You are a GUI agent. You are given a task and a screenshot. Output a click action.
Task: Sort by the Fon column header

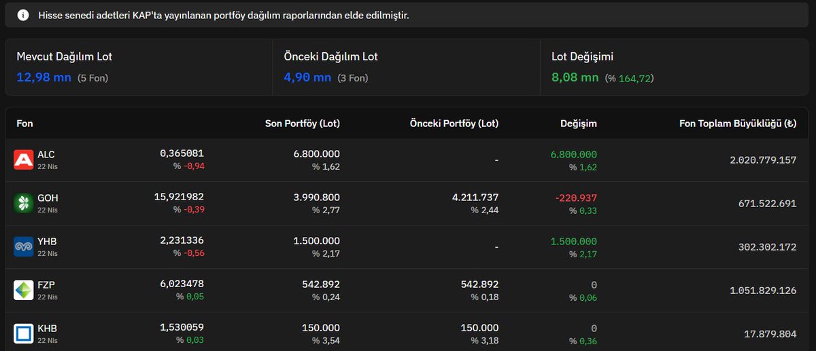point(24,124)
